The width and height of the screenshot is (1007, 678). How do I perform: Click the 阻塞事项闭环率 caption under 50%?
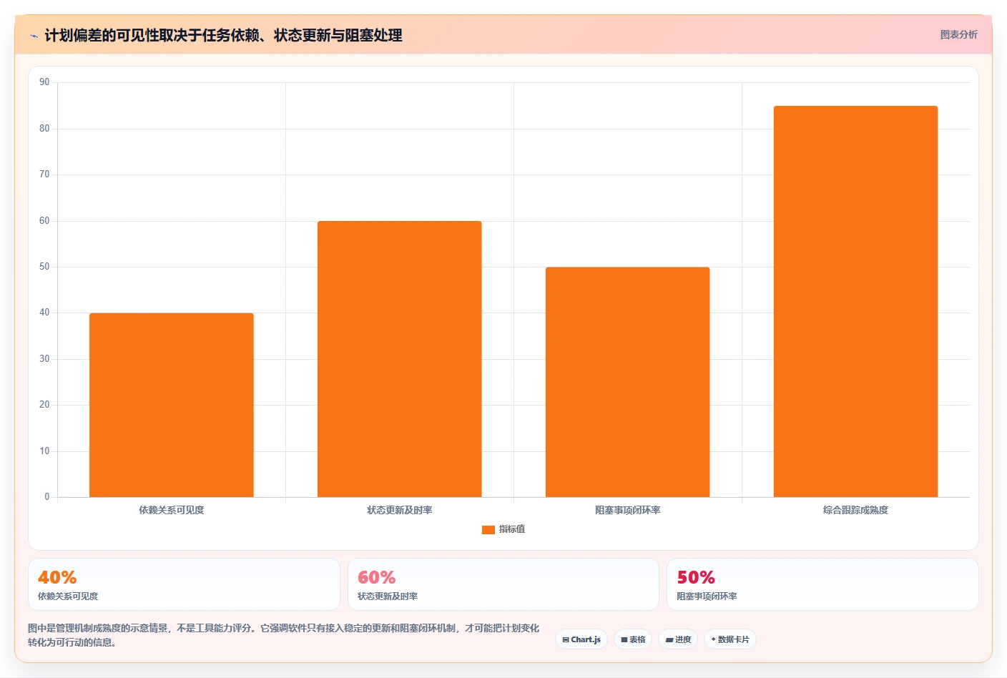tap(707, 596)
